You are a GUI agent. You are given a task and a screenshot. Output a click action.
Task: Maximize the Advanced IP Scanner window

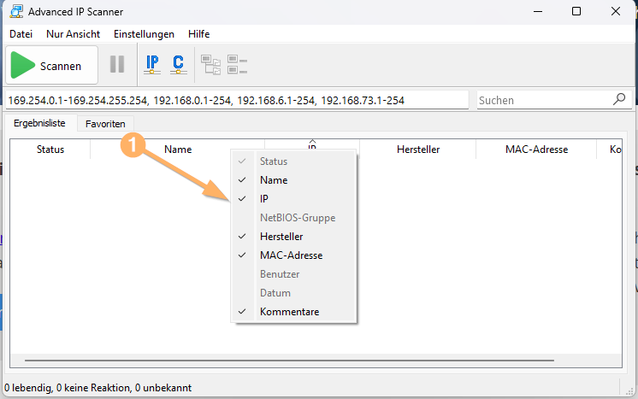tap(576, 11)
